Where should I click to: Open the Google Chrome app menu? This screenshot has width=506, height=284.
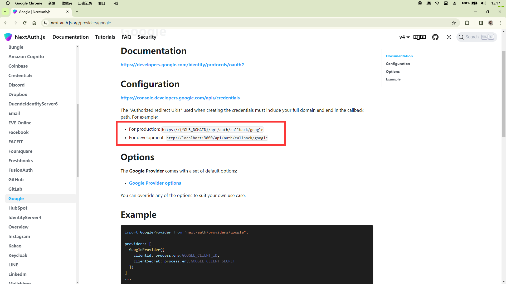click(x=28, y=3)
